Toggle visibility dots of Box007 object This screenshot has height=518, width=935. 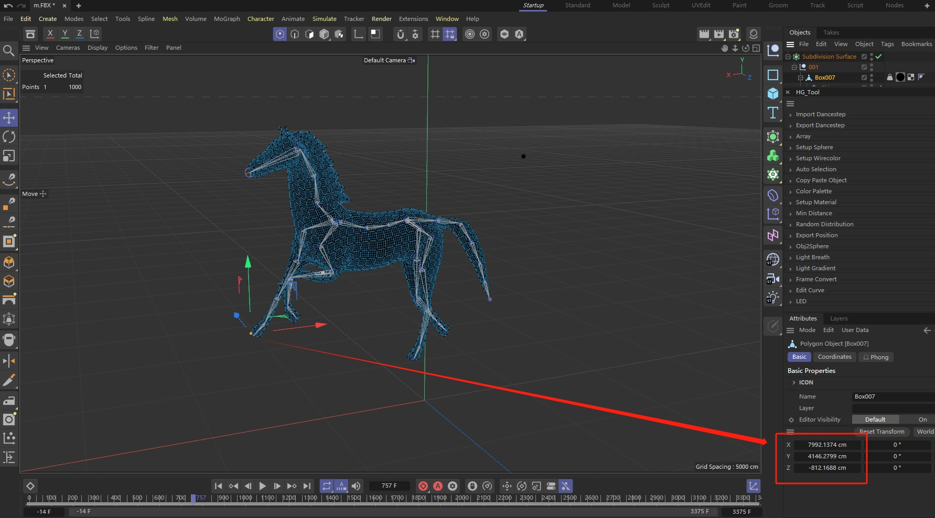coord(872,78)
